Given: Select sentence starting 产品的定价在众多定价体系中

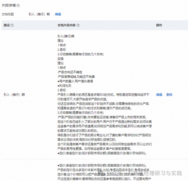Looking at the screenshot, I should pyautogui.click(x=104, y=172).
